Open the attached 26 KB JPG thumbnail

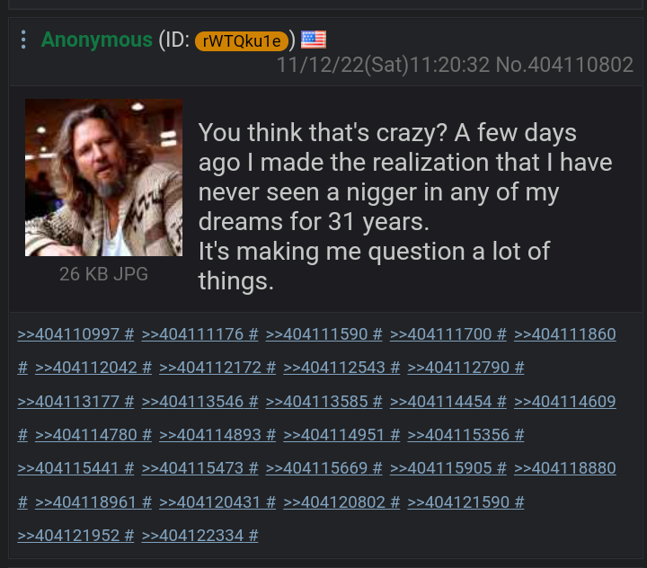click(x=103, y=178)
